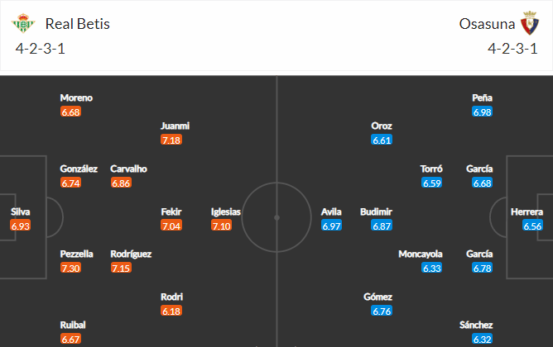Select Sánchez's 6.32 rating badge
The height and width of the screenshot is (347, 553).
[x=482, y=340]
